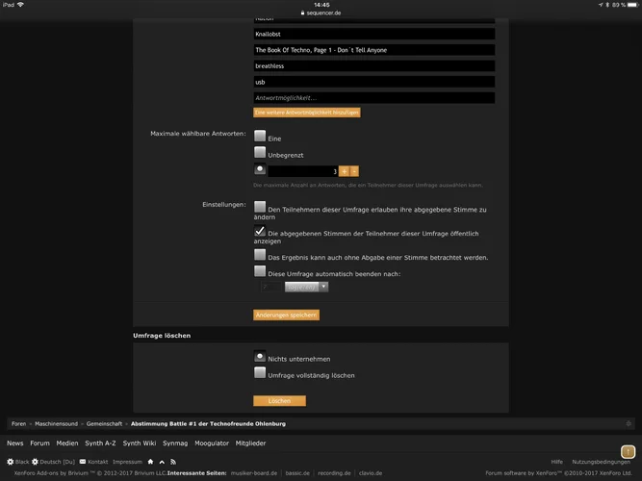Check result visible without voting option

pos(260,255)
